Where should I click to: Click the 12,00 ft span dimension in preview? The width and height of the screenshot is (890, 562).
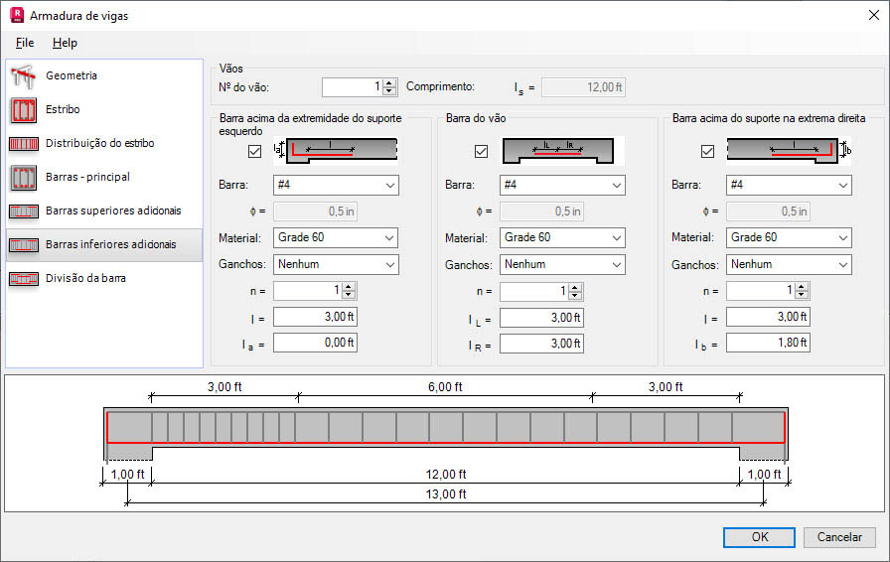[x=446, y=475]
